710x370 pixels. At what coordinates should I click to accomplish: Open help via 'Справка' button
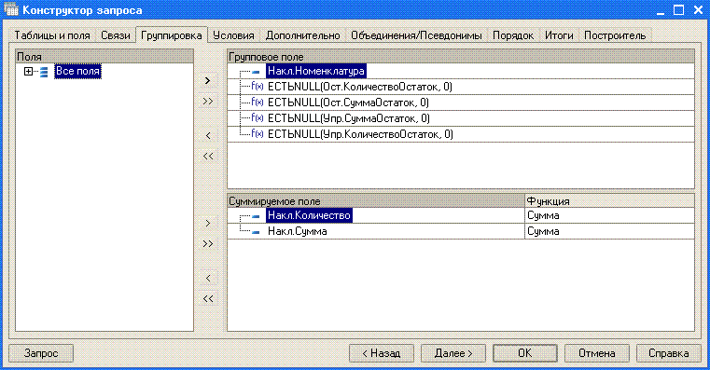click(x=669, y=353)
